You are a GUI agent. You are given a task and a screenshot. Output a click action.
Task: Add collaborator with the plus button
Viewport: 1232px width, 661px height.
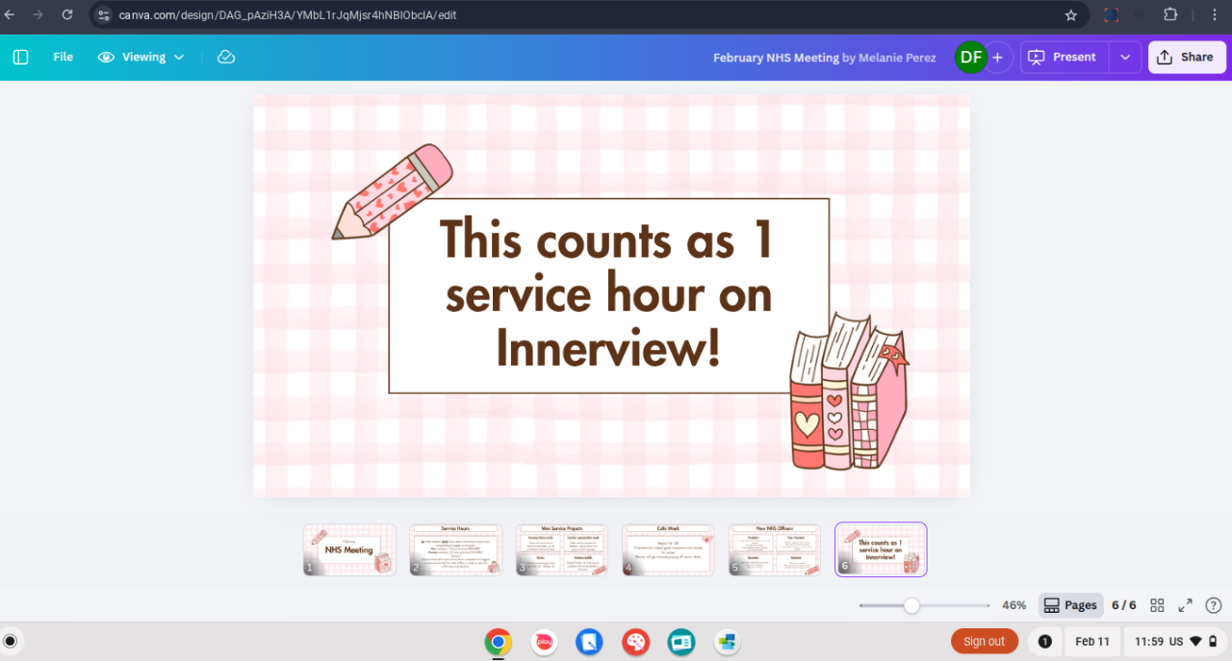pyautogui.click(x=997, y=58)
